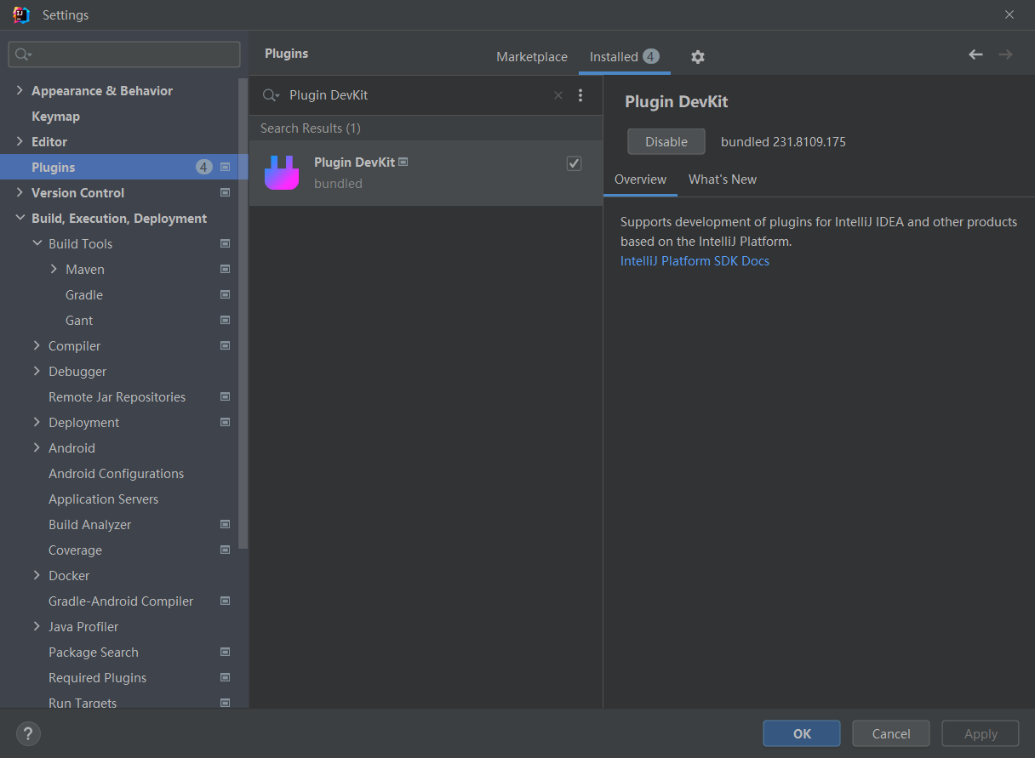The width and height of the screenshot is (1035, 758).
Task: Open the help question mark button
Action: [28, 733]
